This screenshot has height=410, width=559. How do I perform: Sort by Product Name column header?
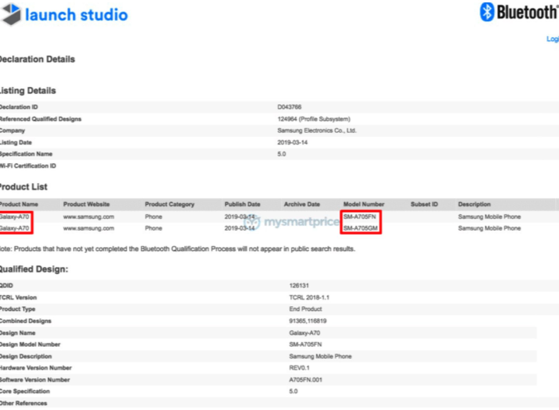(19, 204)
